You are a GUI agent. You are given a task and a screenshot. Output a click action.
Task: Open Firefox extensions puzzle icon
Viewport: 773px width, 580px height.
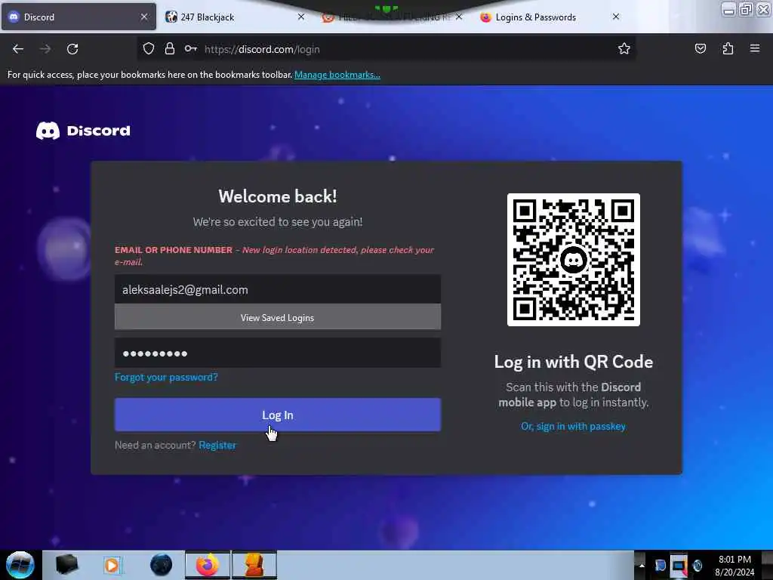coord(728,49)
